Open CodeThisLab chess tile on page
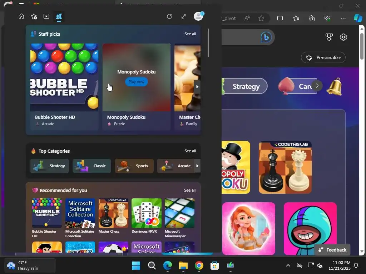This screenshot has height=274, width=366. click(285, 167)
